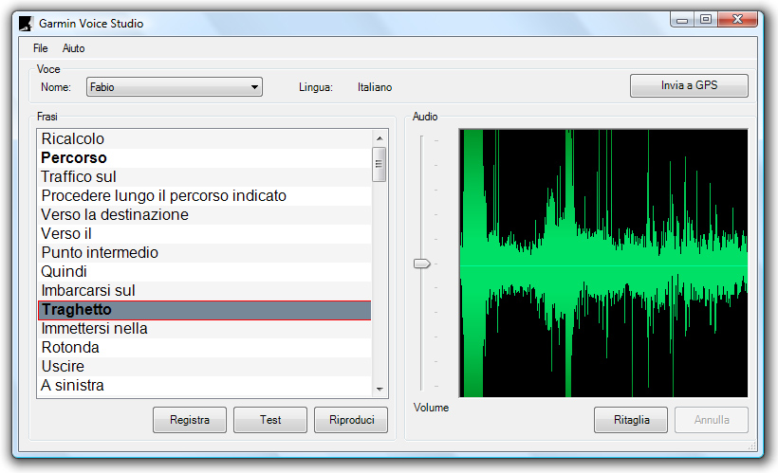Screen dimensions: 778x473
Task: Select the phrase "Traffico sul"
Action: (x=204, y=176)
